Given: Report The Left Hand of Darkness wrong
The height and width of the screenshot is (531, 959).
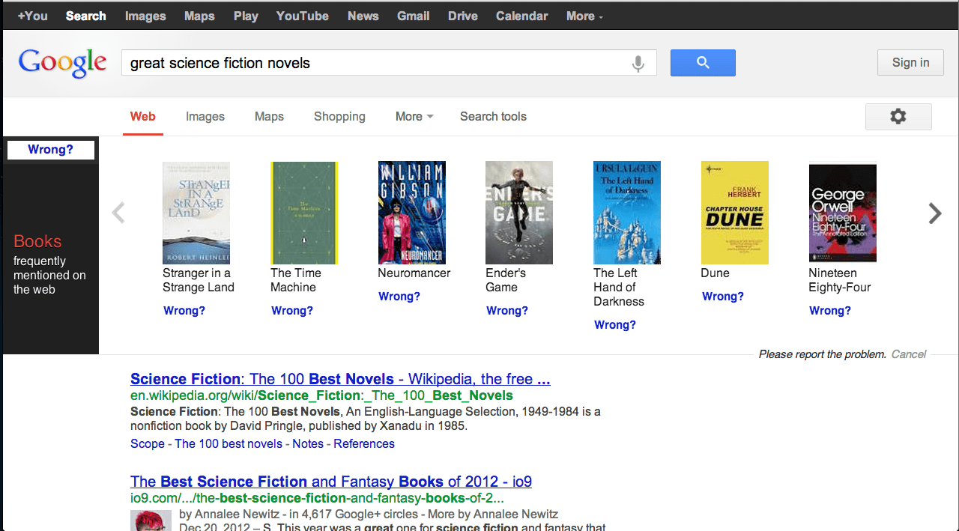Looking at the screenshot, I should pos(615,324).
